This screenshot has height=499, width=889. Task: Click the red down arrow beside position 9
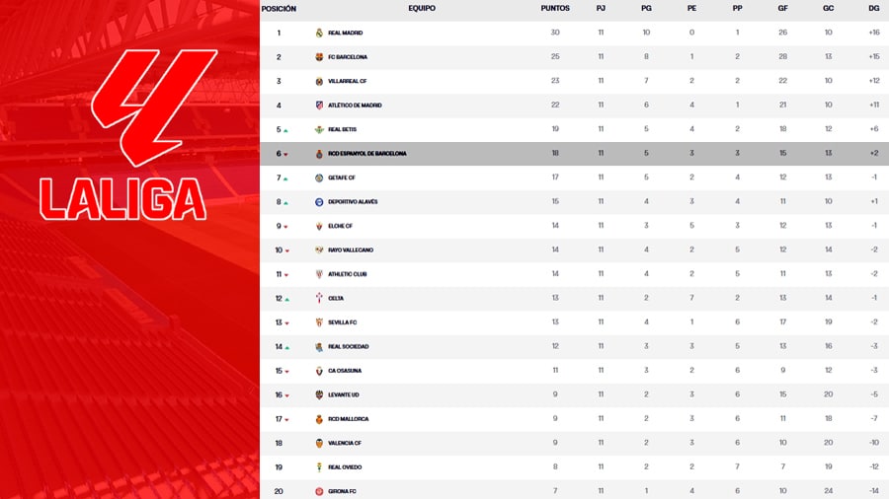coord(286,227)
